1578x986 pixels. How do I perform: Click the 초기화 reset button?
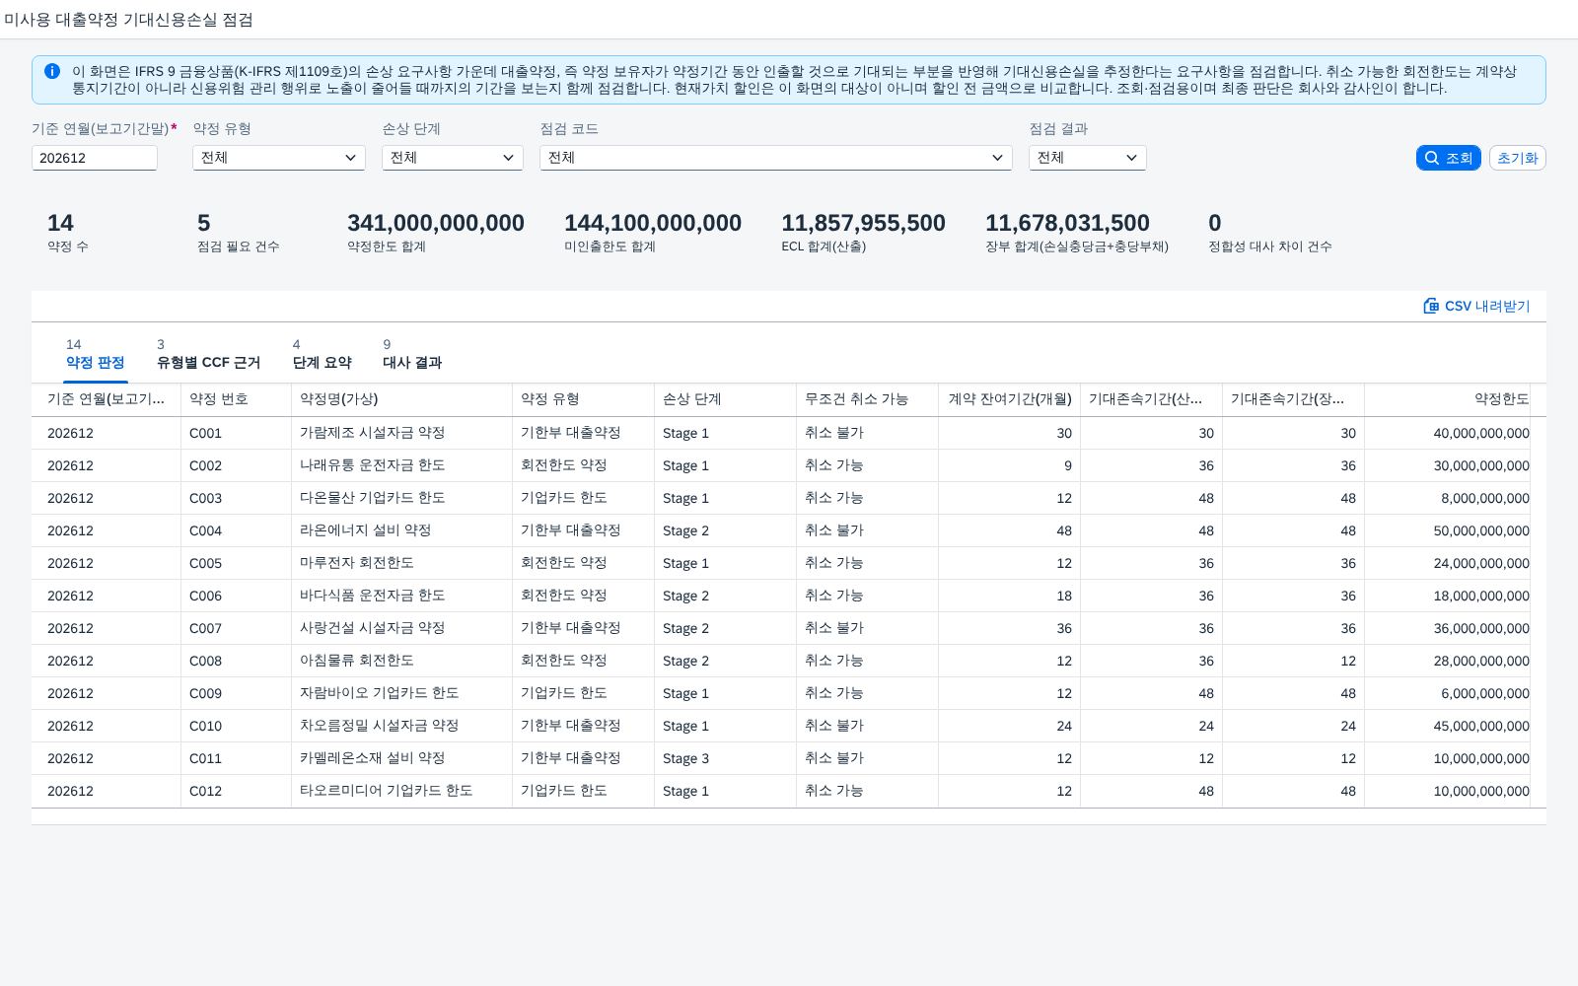(x=1517, y=158)
